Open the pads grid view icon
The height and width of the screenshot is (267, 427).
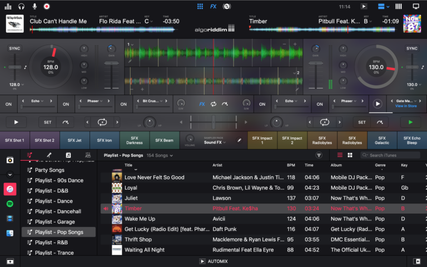click(200, 6)
